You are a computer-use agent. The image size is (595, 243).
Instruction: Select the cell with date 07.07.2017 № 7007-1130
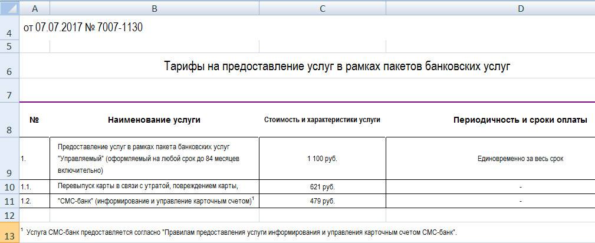coord(83,28)
